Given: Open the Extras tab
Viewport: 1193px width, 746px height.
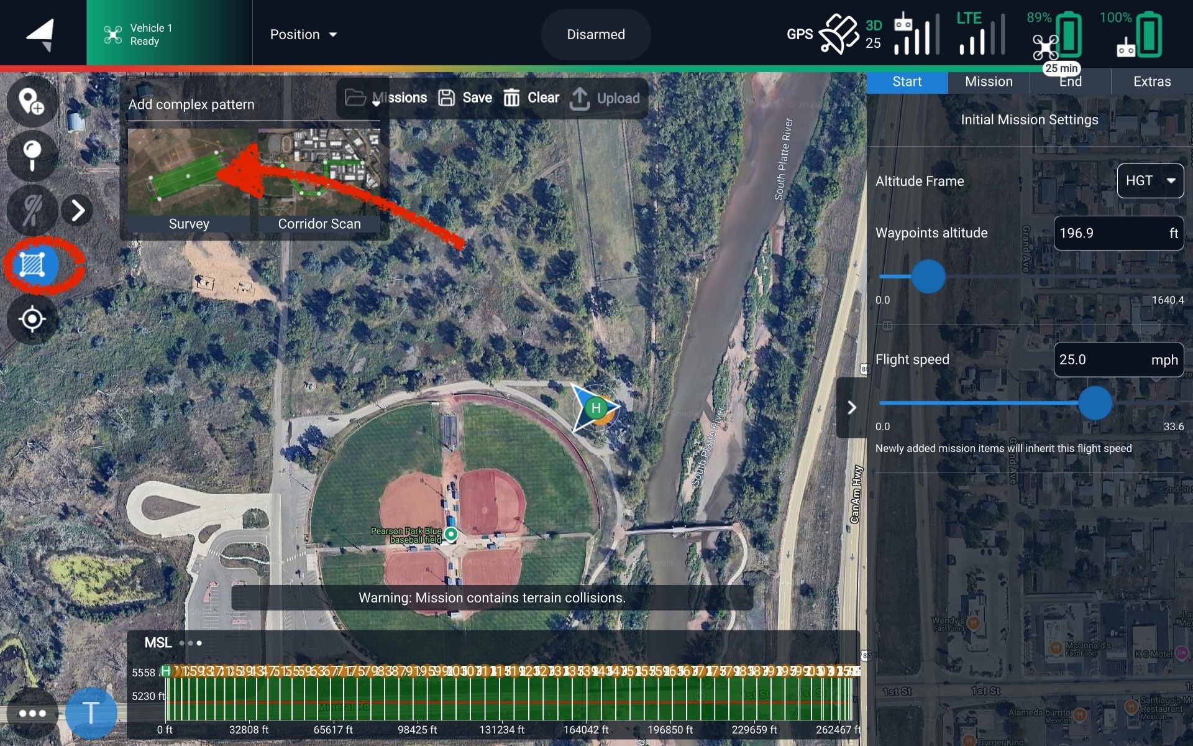Looking at the screenshot, I should point(1151,81).
